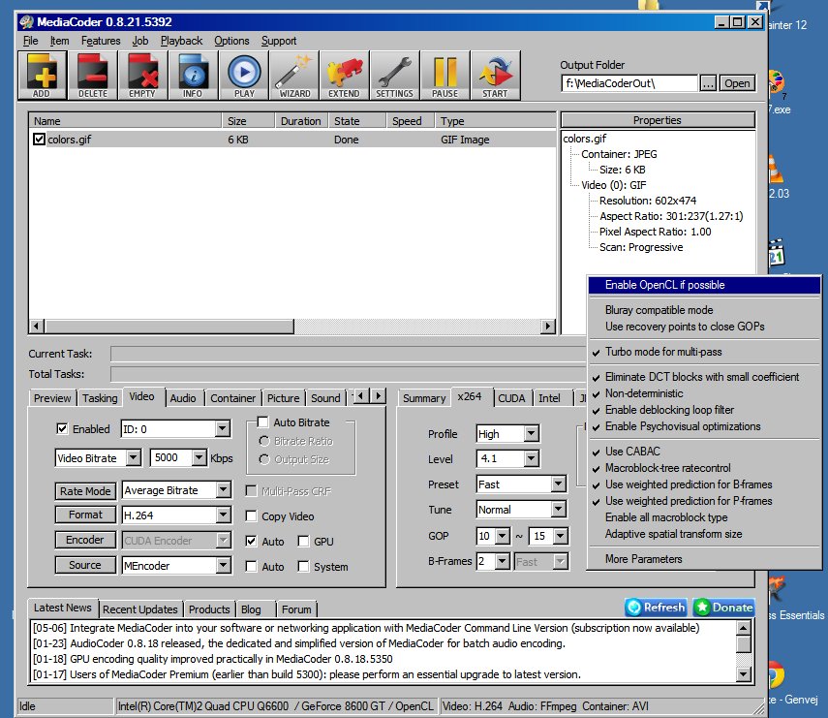Click the file list horizontal scrollbar
Image resolution: width=828 pixels, height=718 pixels.
click(291, 327)
